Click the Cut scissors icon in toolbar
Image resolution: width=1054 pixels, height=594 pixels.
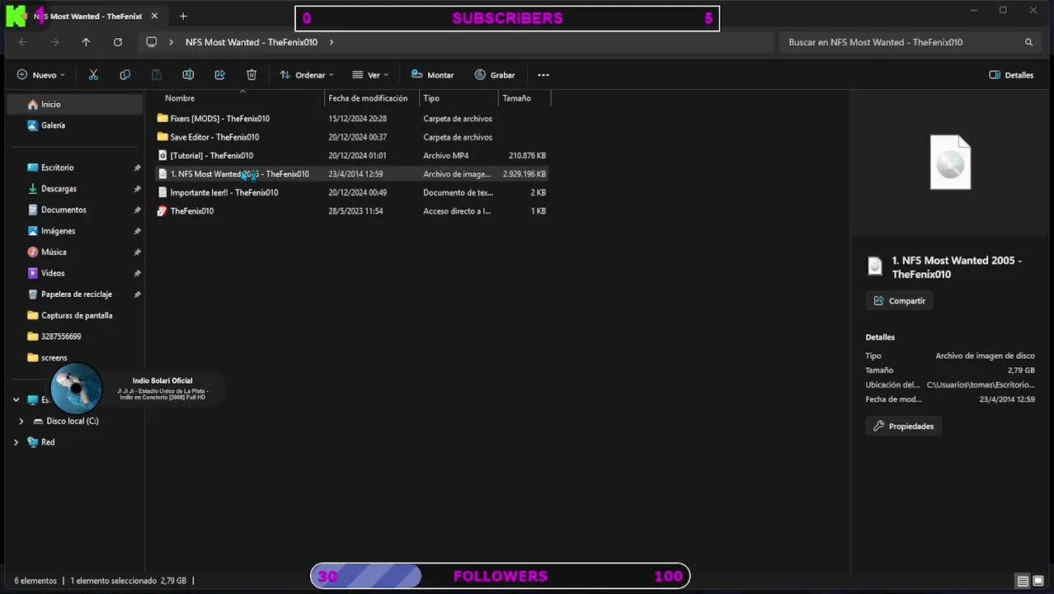coord(93,75)
